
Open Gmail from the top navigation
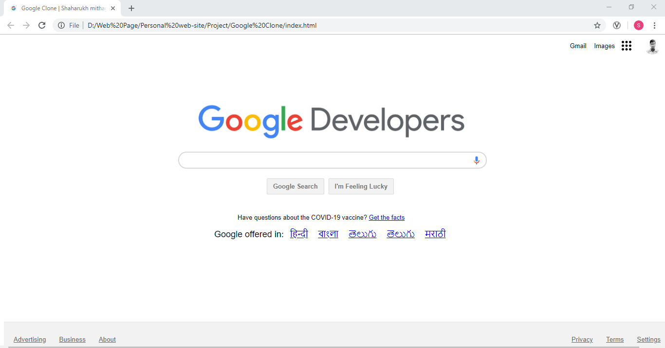pos(578,46)
